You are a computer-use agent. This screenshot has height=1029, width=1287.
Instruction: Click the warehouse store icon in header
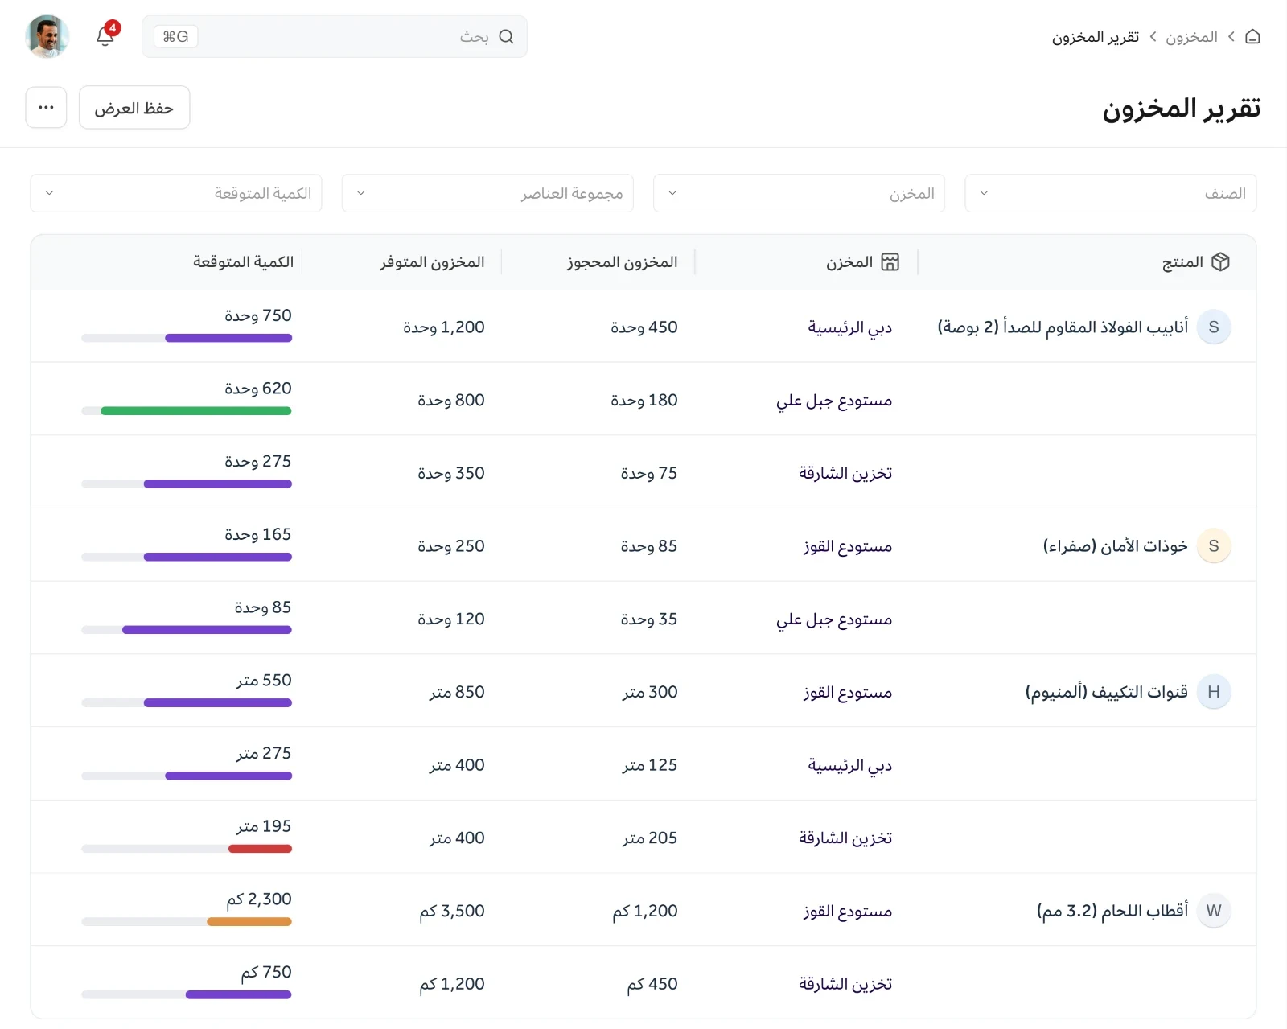890,262
